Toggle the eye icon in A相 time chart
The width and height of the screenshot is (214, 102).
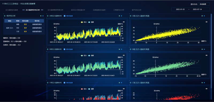point(124,22)
